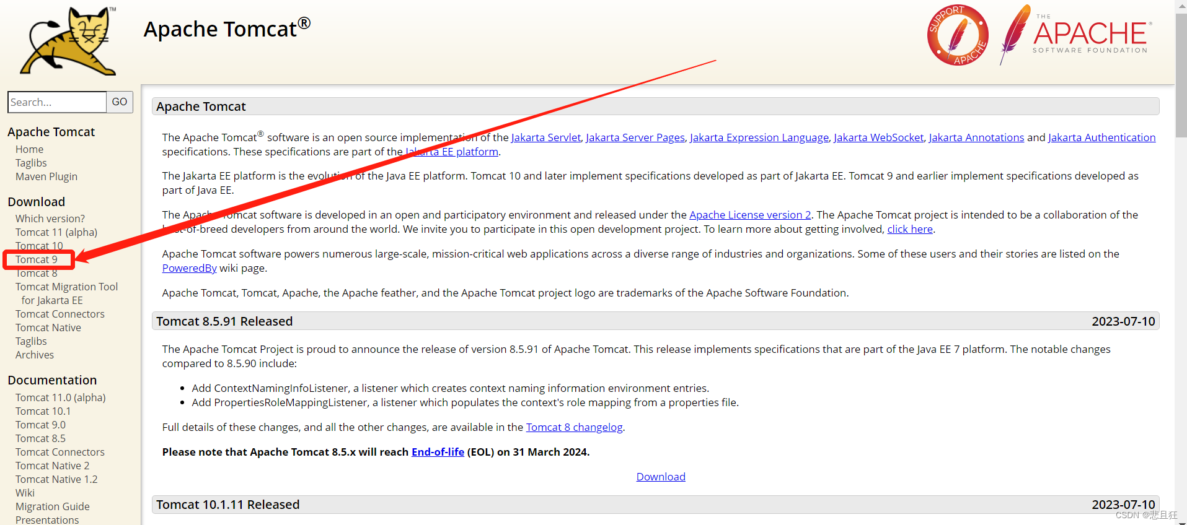The width and height of the screenshot is (1187, 525).
Task: Open Tomcat Migration Tool for Jakarta EE
Action: click(x=66, y=293)
